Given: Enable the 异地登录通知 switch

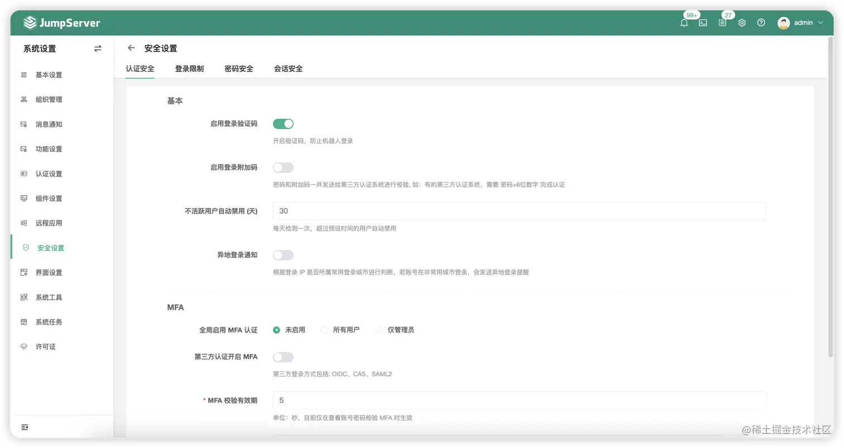Looking at the screenshot, I should point(283,255).
